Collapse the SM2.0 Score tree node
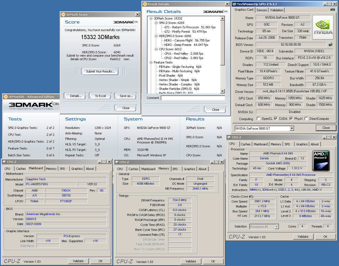Image resolution: width=339 pixels, height=266 pixels. [156, 23]
